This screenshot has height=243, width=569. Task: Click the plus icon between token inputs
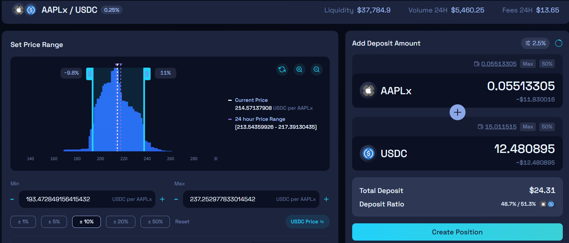(x=457, y=112)
